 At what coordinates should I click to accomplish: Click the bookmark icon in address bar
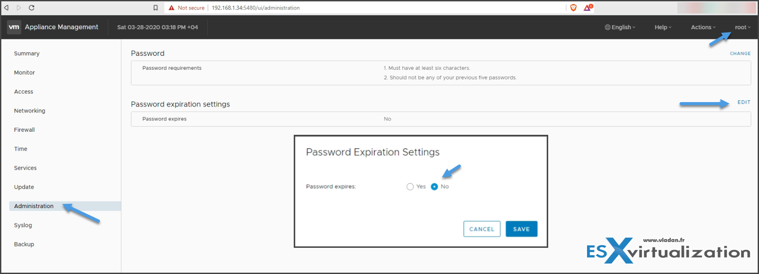[x=155, y=8]
